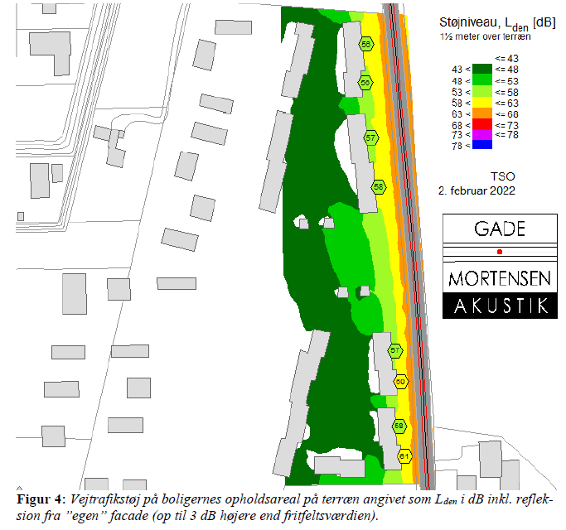This screenshot has width=566, height=530.
Task: Click the yellow 58–63 dB legend swatch
Action: (482, 101)
